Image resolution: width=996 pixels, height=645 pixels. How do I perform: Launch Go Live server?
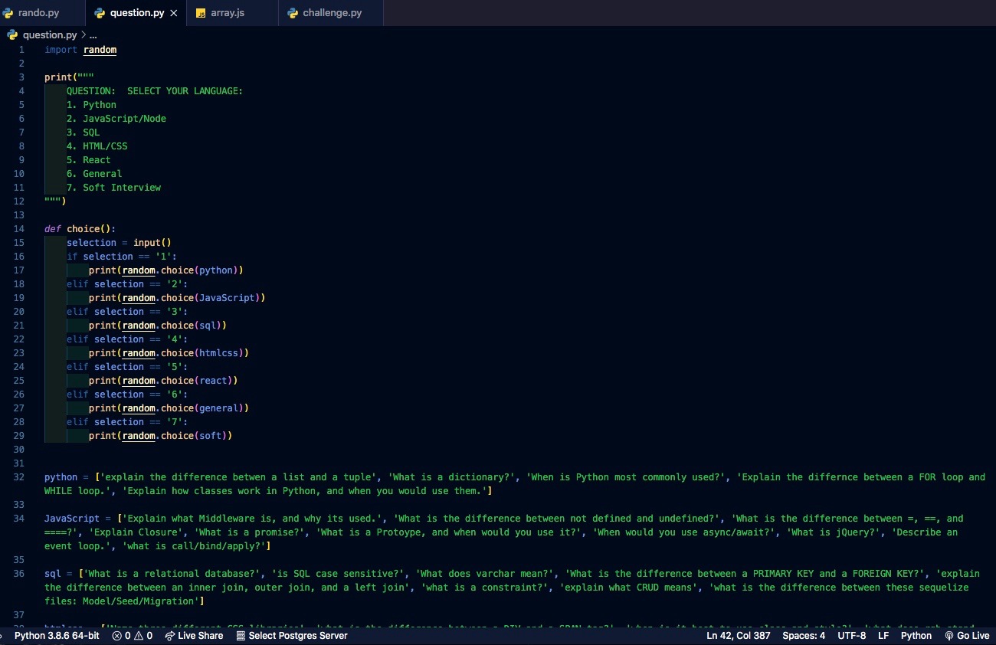point(967,636)
